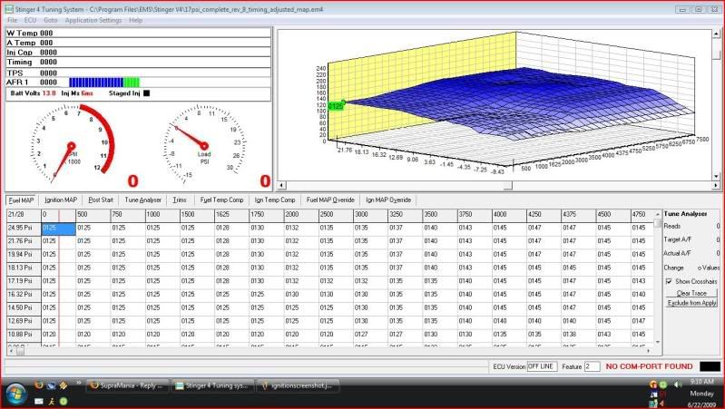Open the File menu

(13, 20)
